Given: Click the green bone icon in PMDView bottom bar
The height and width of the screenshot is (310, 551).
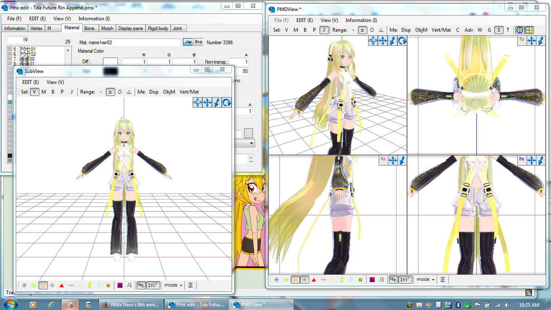Looking at the screenshot, I should 342,280.
